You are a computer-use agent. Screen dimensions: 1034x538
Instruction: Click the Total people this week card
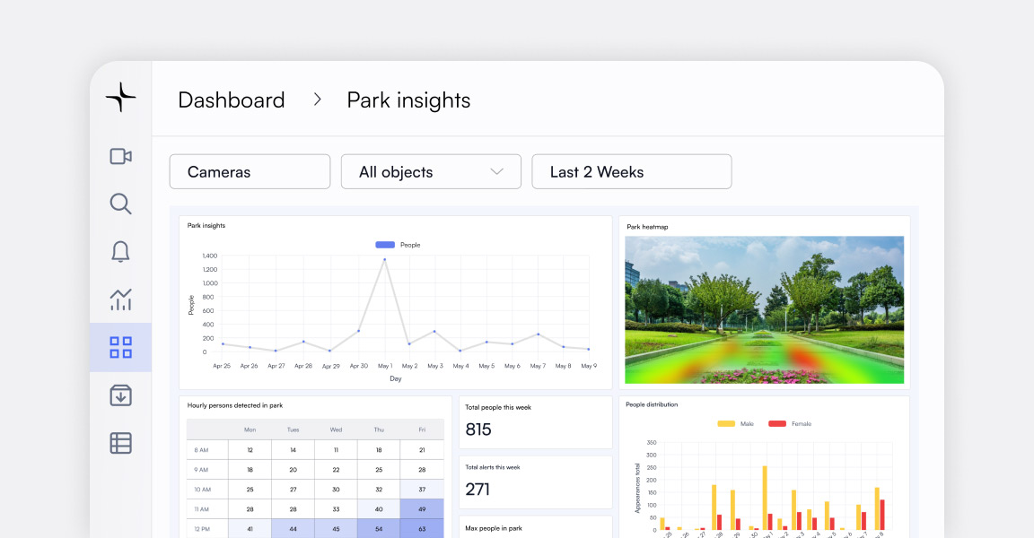tap(535, 421)
